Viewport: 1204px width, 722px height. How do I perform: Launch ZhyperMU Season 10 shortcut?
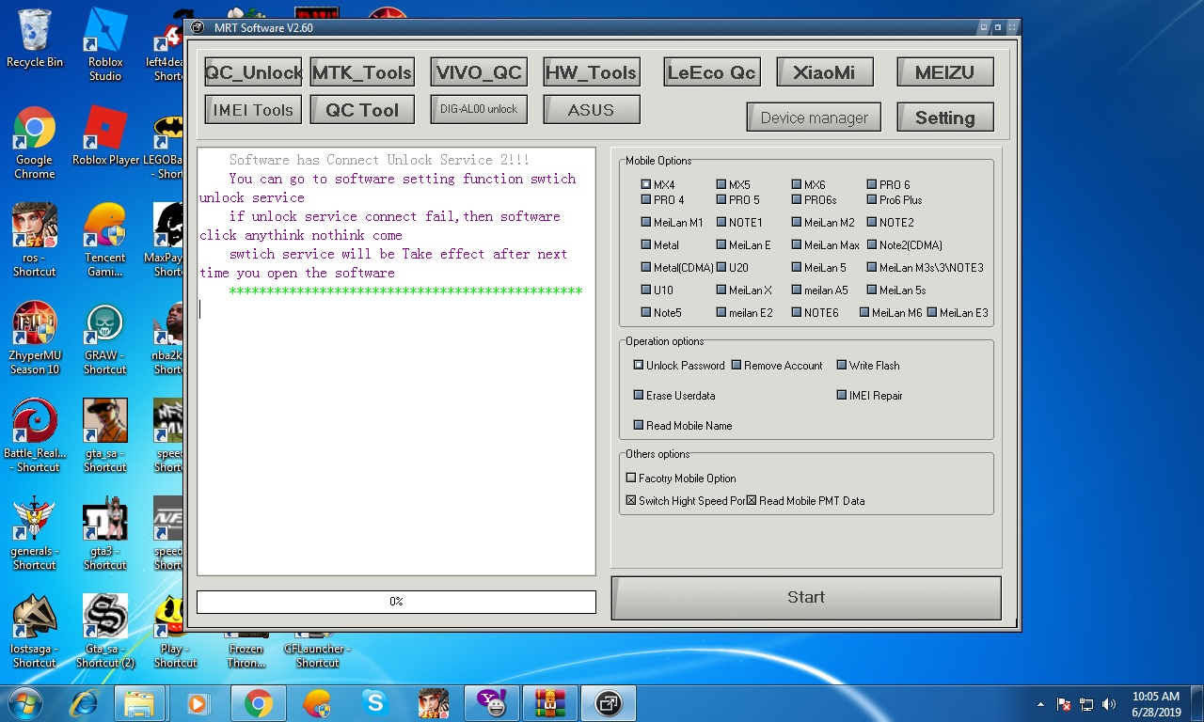35,337
